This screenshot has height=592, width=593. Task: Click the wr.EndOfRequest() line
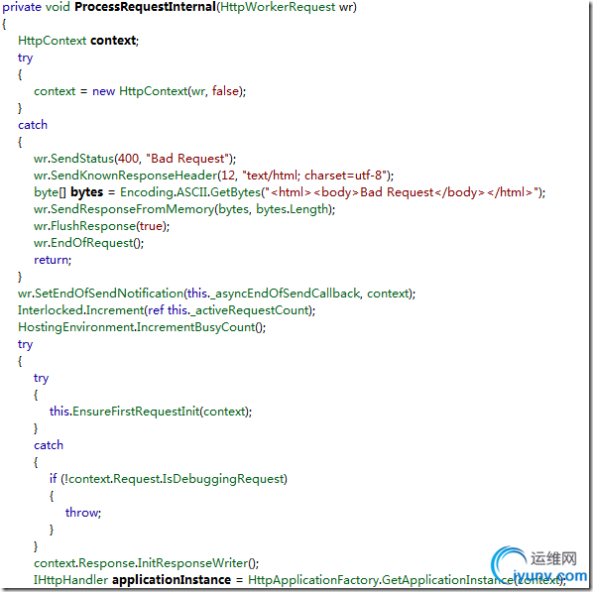(x=88, y=243)
